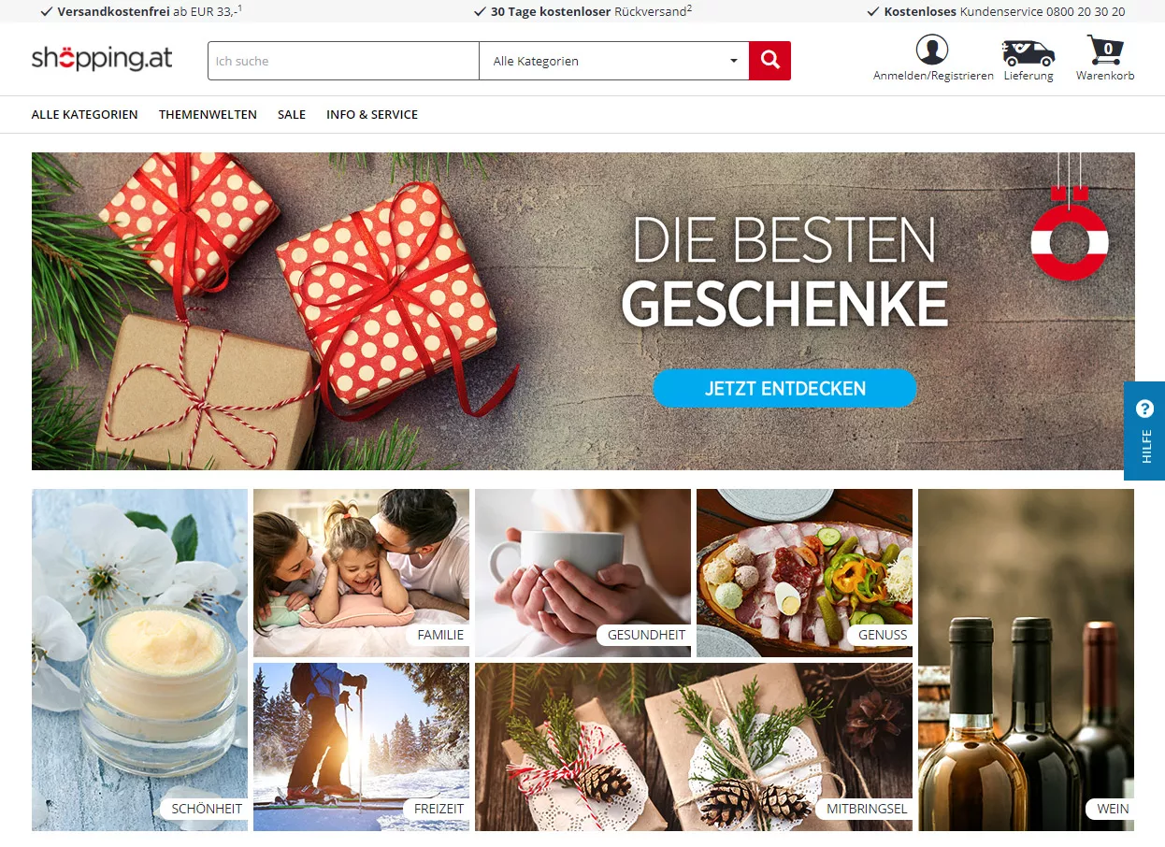Open the Lieferung delivery van icon
This screenshot has width=1165, height=847.
tap(1028, 52)
